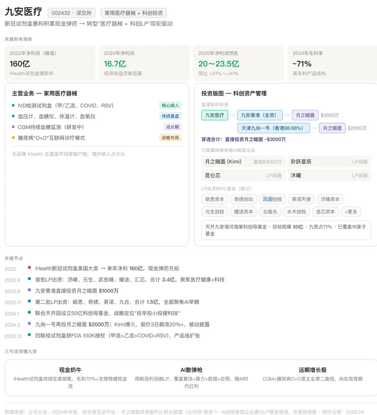377x415 pixels.
Task: Click the 天津九尚一号 flow node
Action: 273,128
